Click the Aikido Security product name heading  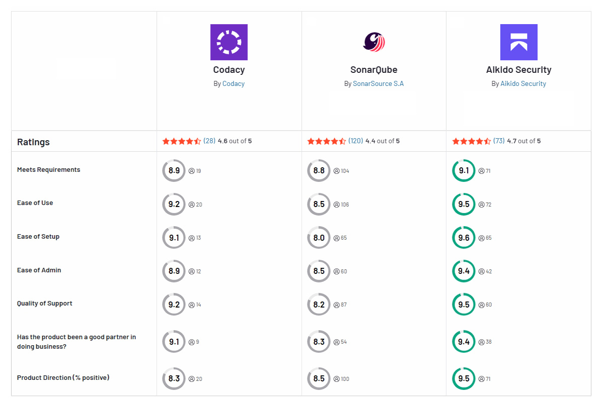tap(519, 70)
